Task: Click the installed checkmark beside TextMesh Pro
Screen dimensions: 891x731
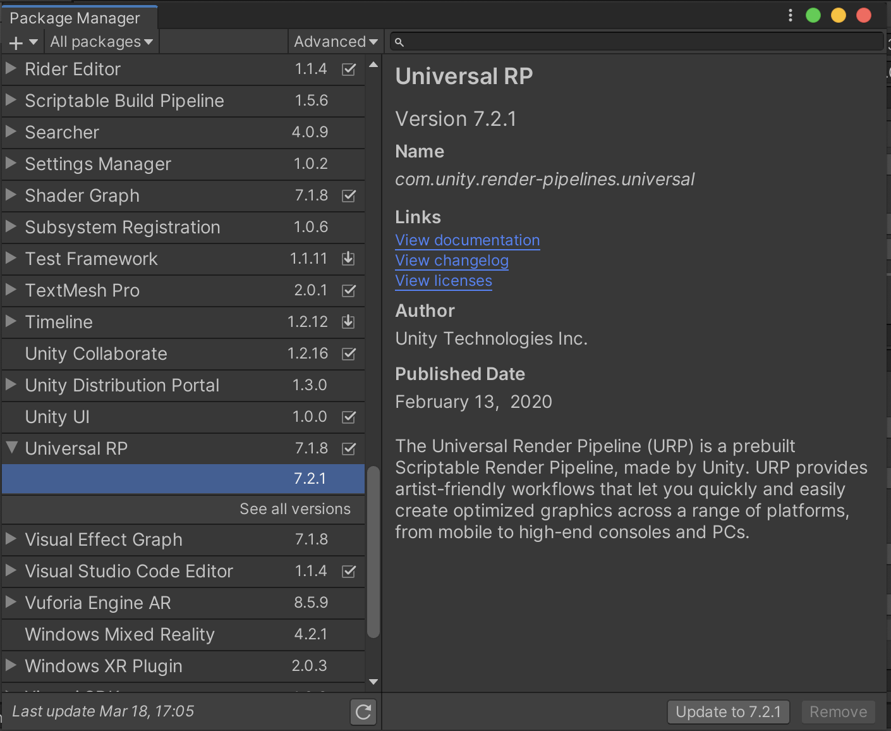Action: (348, 290)
